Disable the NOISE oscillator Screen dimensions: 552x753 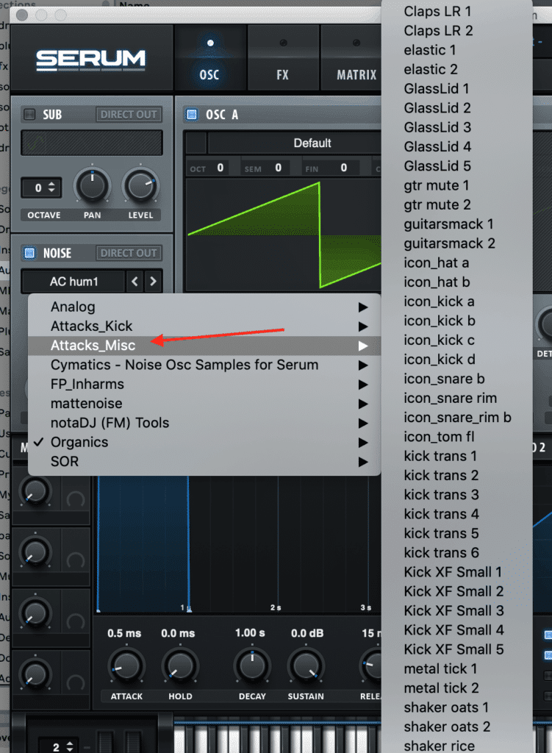(x=29, y=253)
